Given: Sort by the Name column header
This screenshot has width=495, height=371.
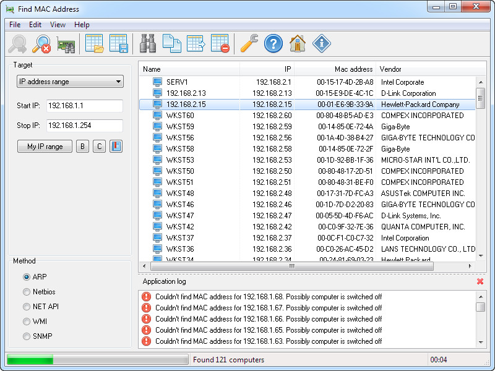Looking at the screenshot, I should coord(189,69).
